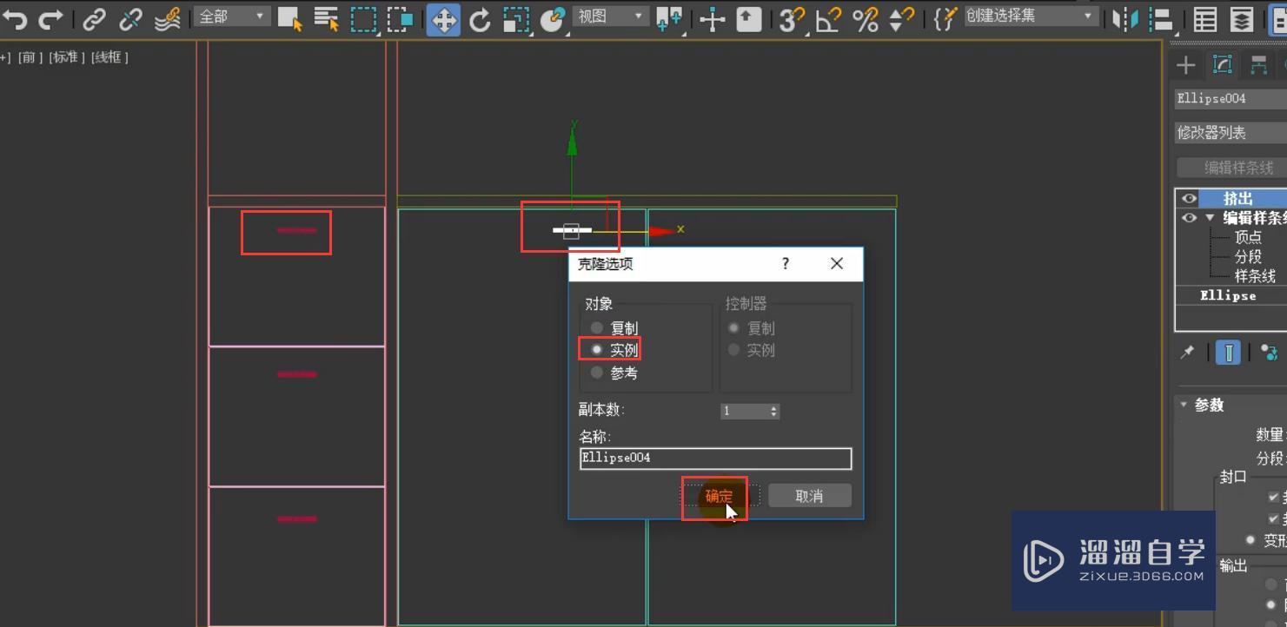The image size is (1287, 627).
Task: Open the 视图 reference coordinate dropdown
Action: [611, 16]
